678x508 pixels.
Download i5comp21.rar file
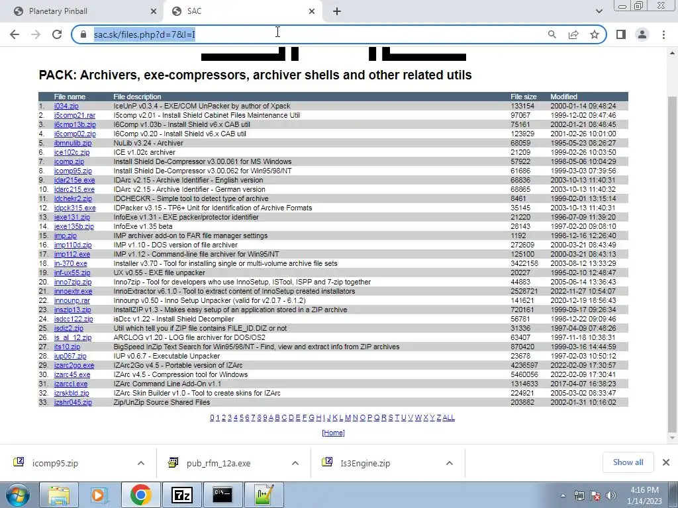click(75, 115)
